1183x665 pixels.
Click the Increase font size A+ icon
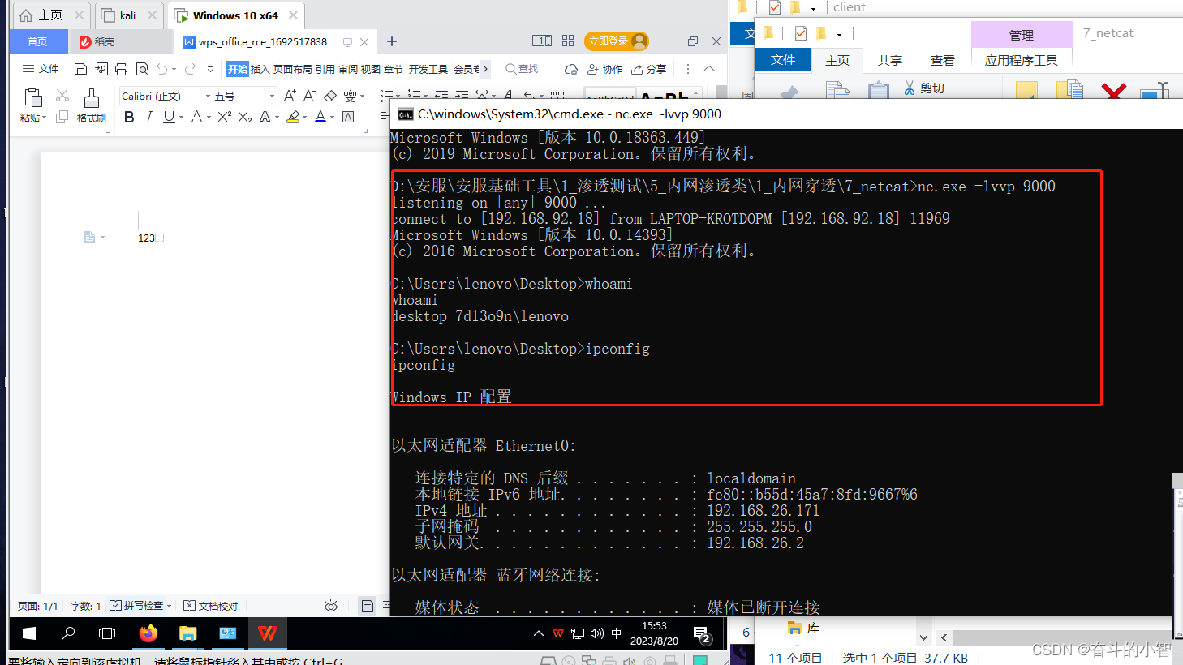pos(290,96)
